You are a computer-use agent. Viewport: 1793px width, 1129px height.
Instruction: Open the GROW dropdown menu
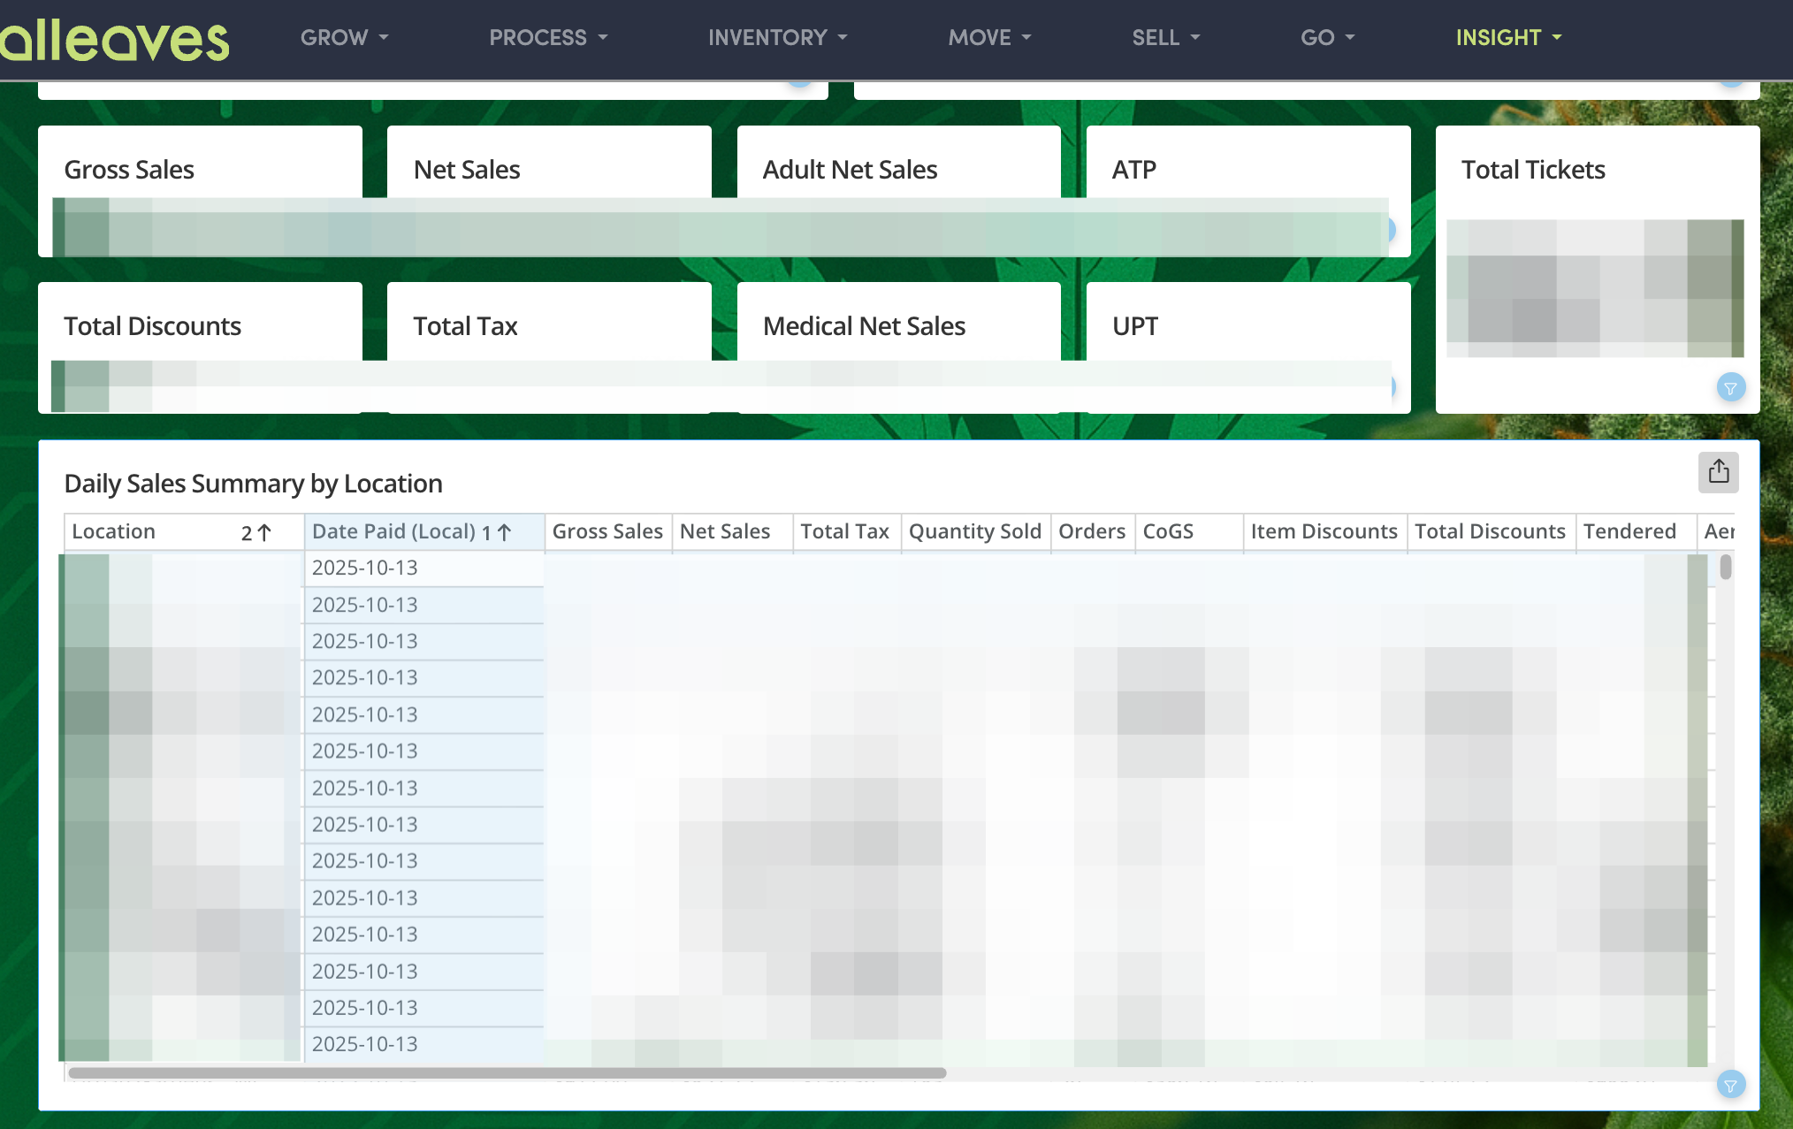click(344, 38)
